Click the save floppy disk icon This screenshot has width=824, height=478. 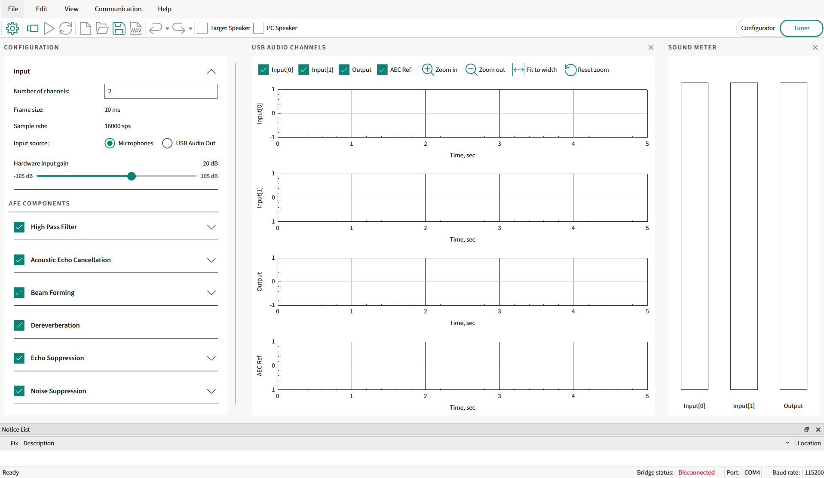(119, 28)
